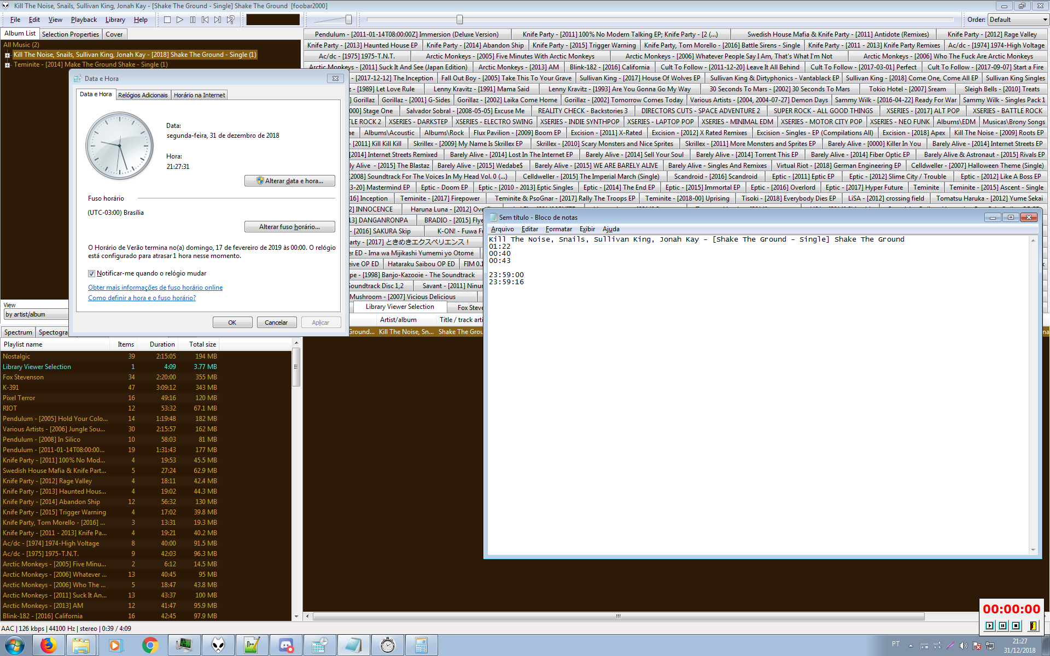Open Firefox from the taskbar

48,645
